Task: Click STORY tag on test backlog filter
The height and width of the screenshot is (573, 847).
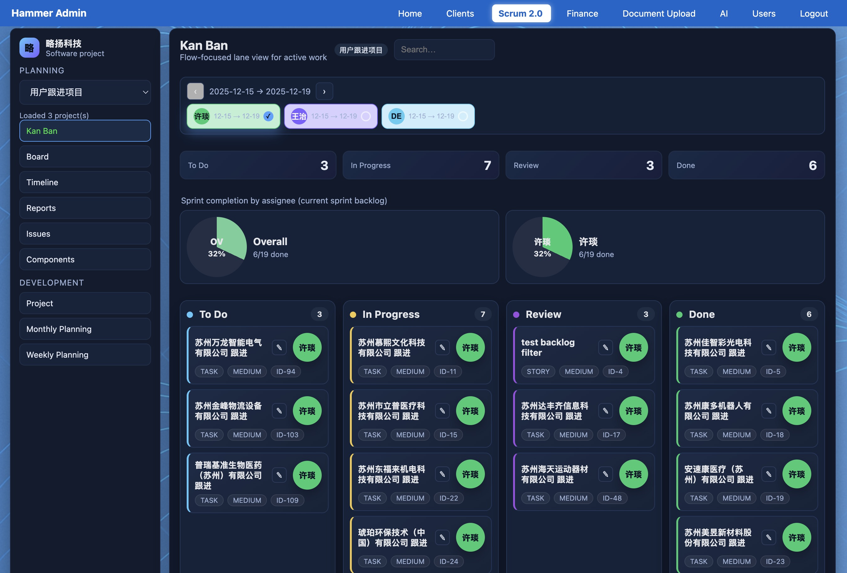Action: 538,372
